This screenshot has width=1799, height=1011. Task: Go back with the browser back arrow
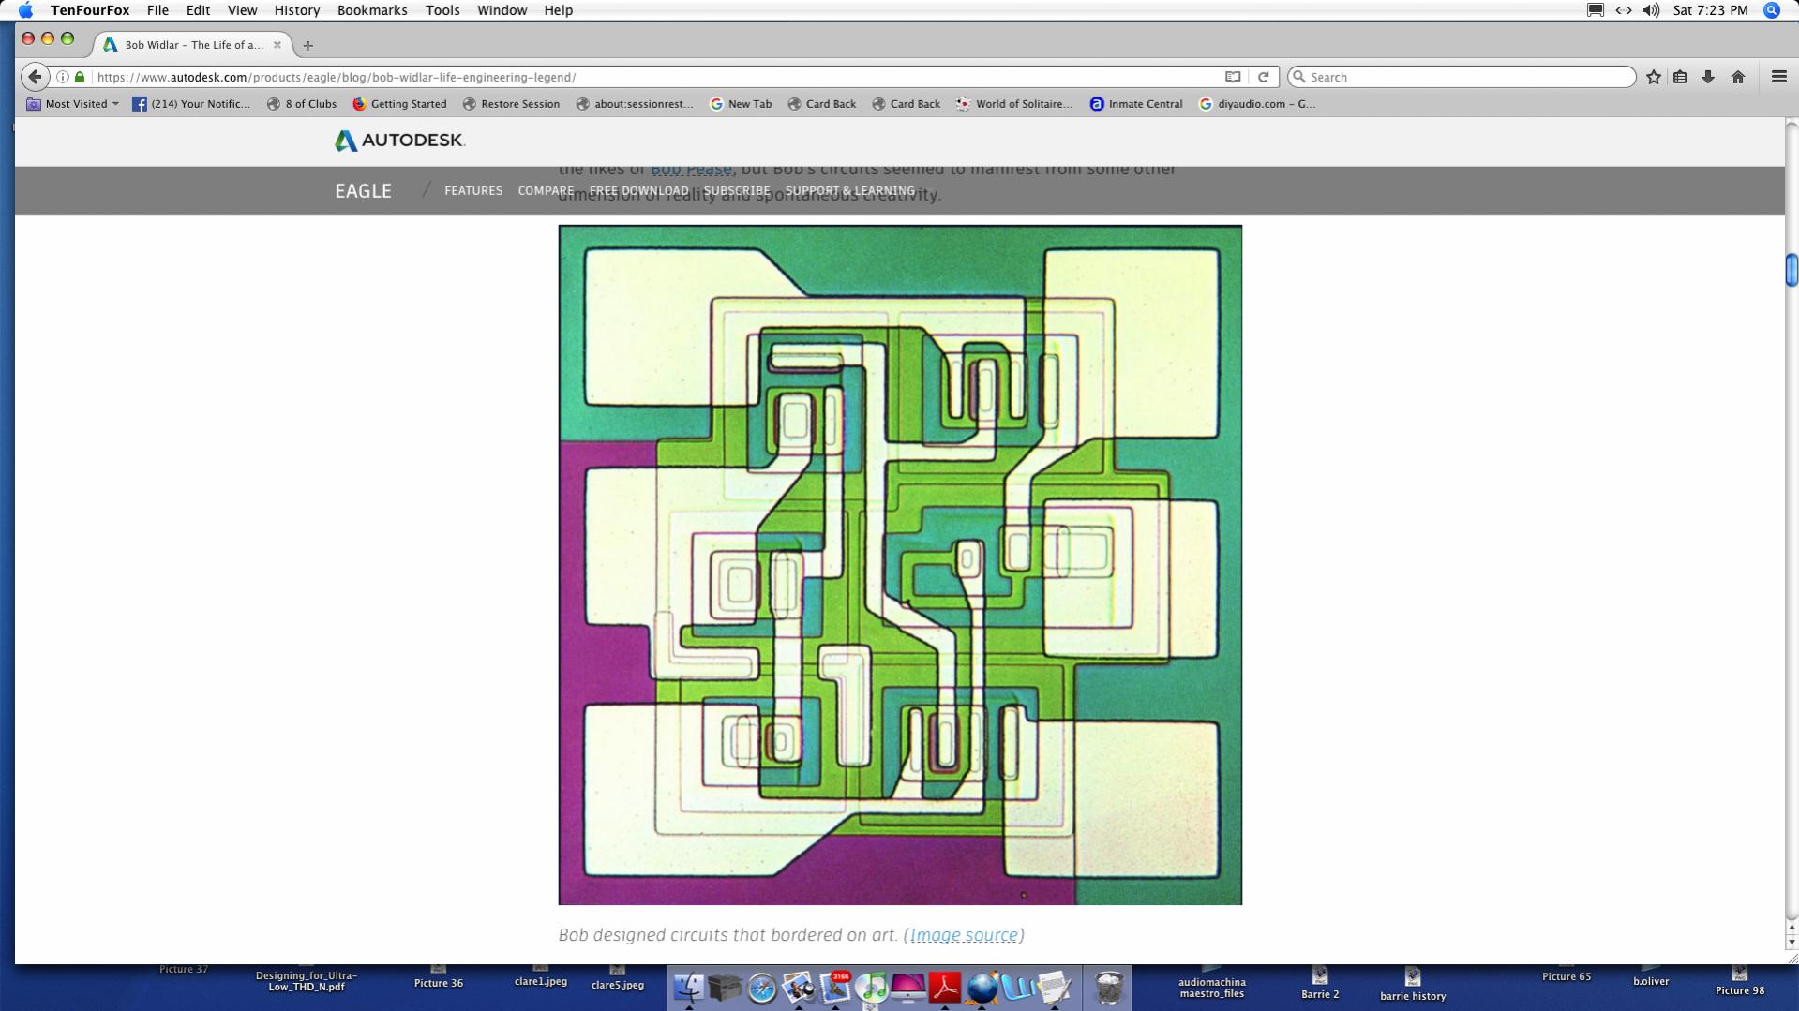[x=35, y=77]
